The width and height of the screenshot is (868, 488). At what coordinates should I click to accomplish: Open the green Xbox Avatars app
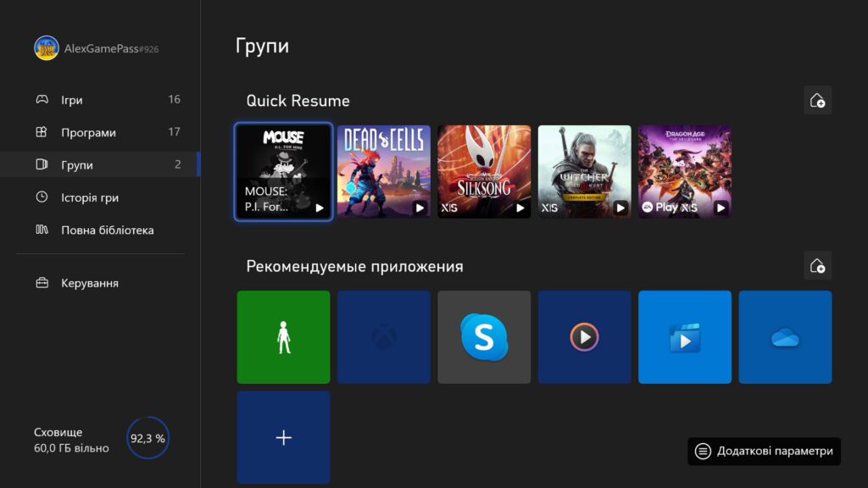(x=283, y=337)
